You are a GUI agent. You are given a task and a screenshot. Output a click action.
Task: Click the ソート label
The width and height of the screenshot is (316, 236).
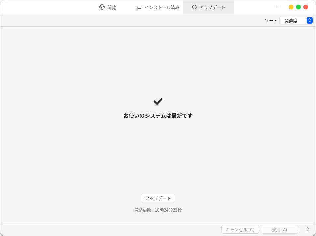271,21
